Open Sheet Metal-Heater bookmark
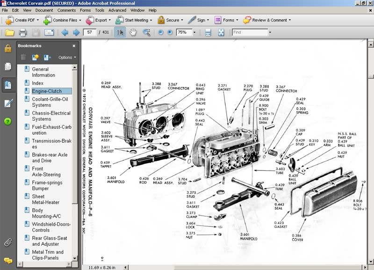 tap(45, 199)
